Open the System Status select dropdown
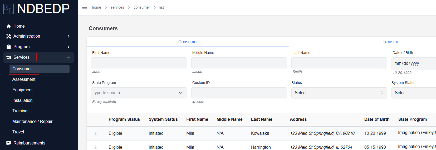The height and width of the screenshot is (150, 436). pos(414,93)
